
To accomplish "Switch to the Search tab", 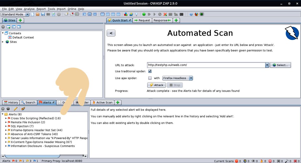I will click(28, 102).
